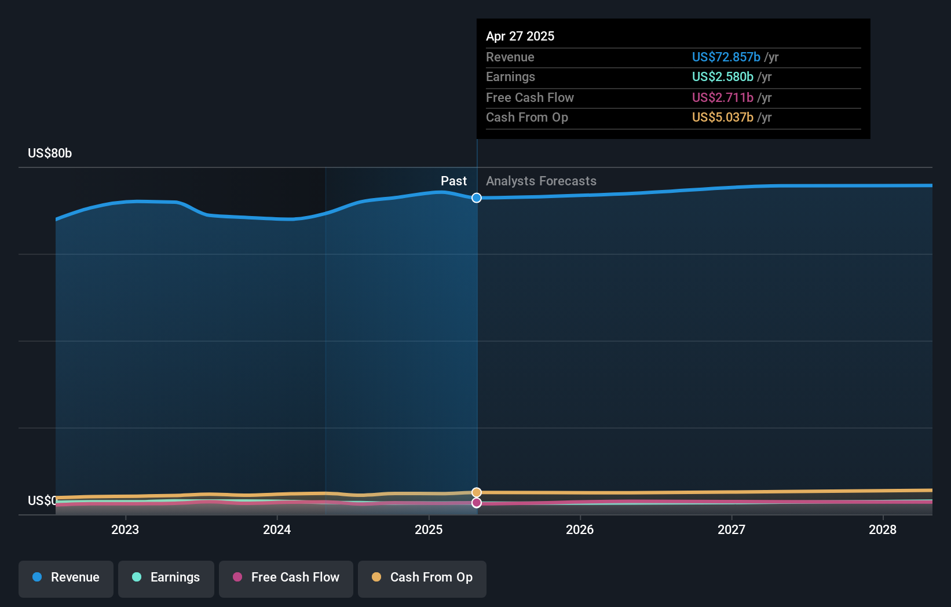Viewport: 951px width, 607px height.
Task: Click the pink Free Cash Flow marker
Action: click(477, 503)
